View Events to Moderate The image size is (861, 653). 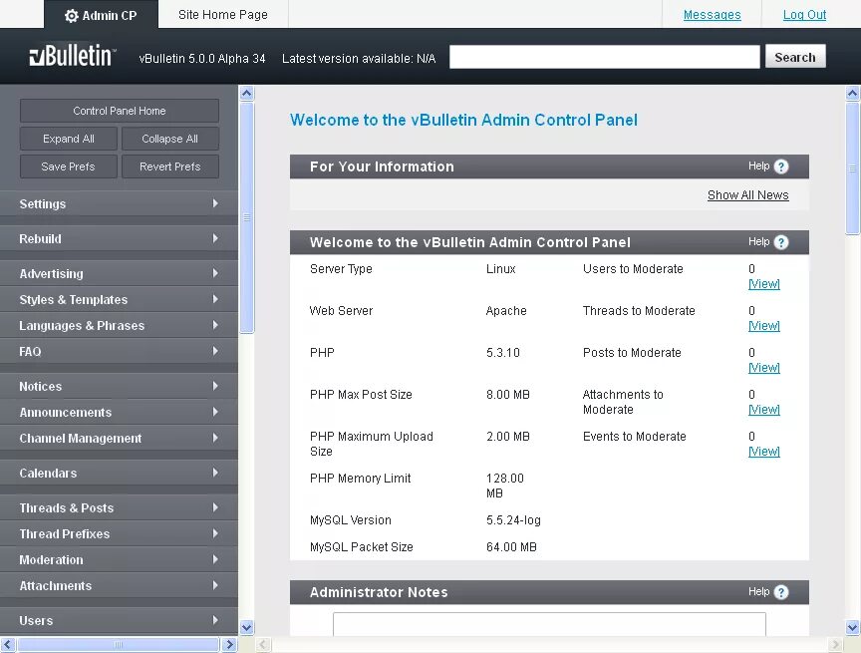tap(763, 452)
